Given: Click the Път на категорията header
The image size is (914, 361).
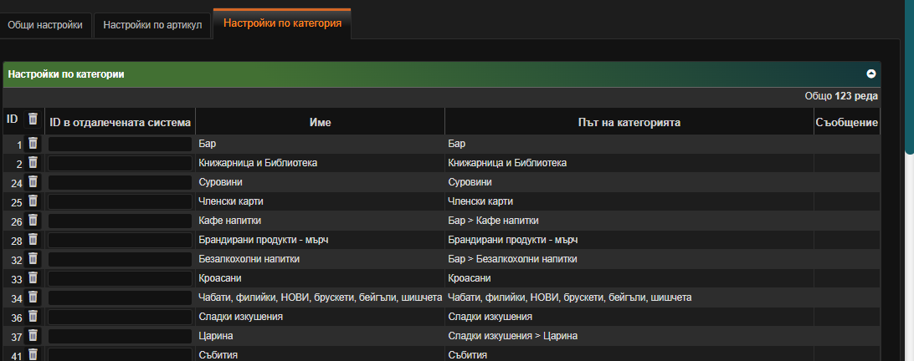Looking at the screenshot, I should tap(629, 123).
